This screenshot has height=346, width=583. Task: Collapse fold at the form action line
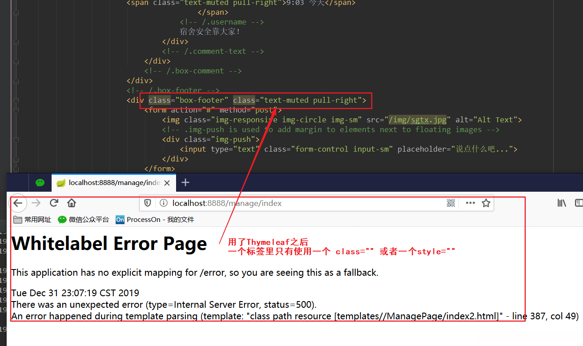coord(16,110)
